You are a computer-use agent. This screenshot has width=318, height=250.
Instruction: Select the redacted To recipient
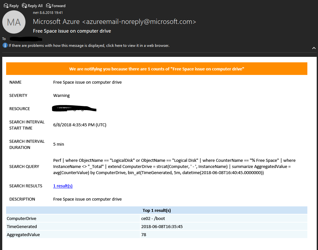(x=26, y=39)
